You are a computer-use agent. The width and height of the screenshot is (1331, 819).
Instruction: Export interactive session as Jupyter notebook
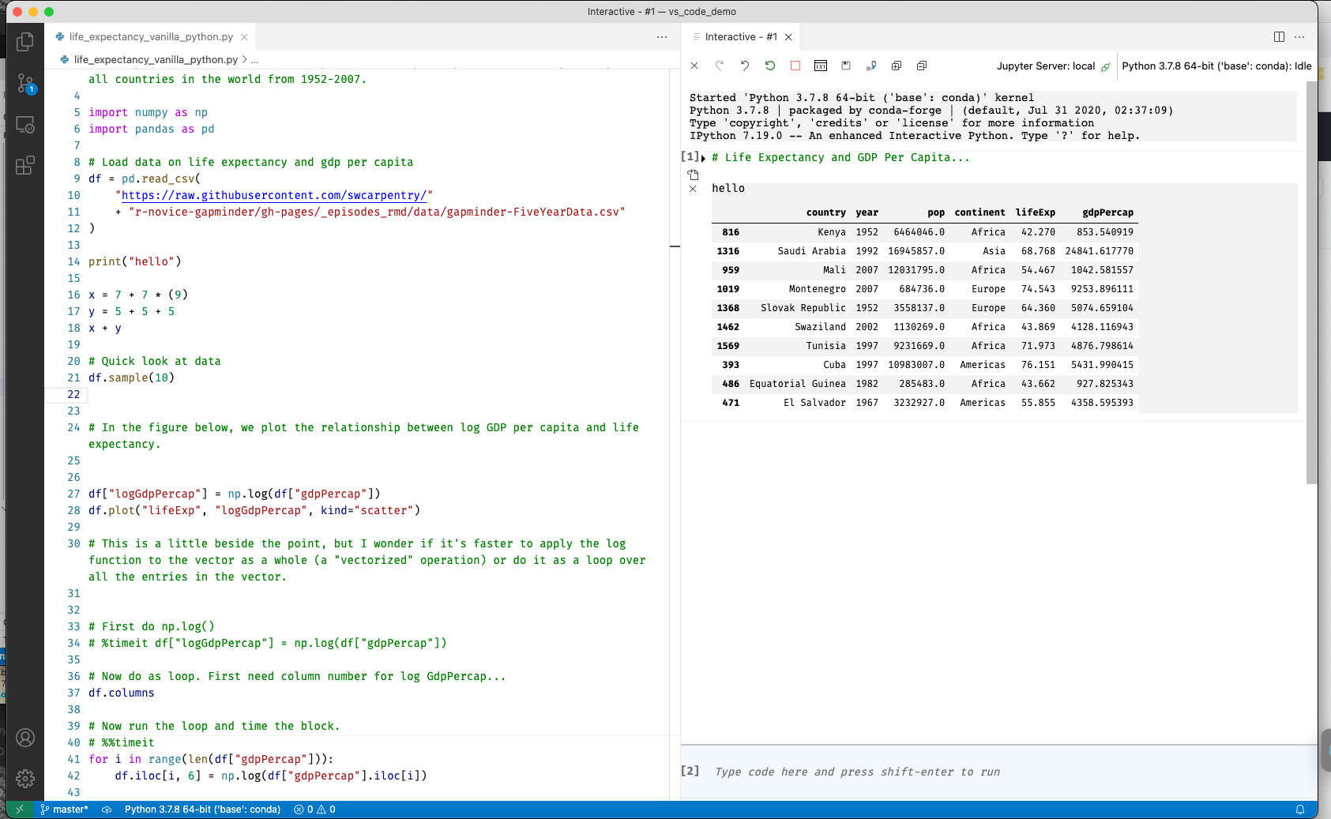point(871,66)
